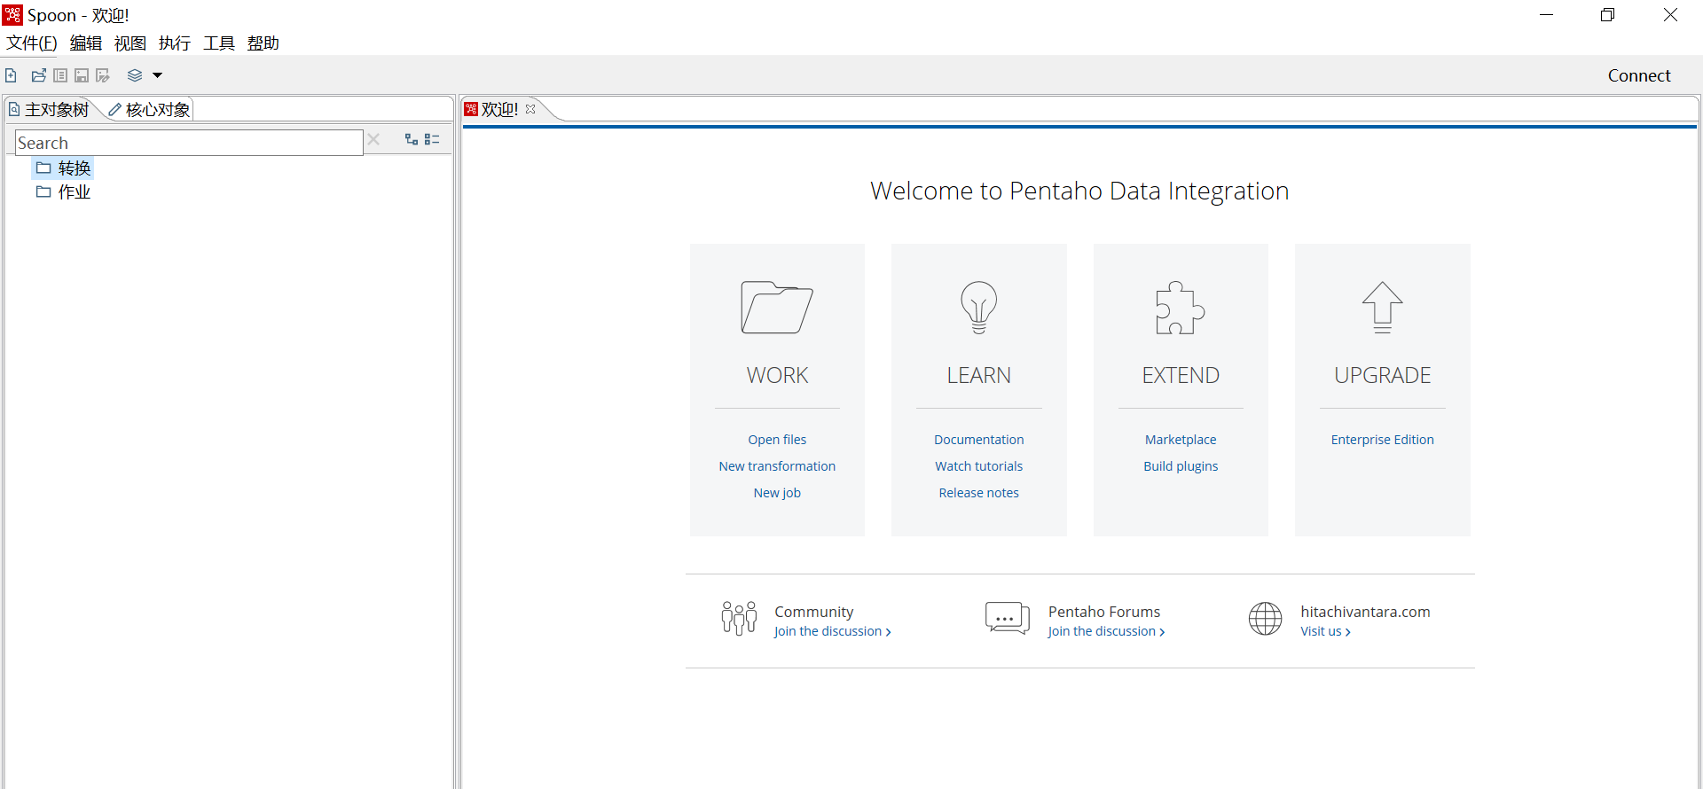Open the 执行 menu
The image size is (1703, 789).
[x=175, y=43]
